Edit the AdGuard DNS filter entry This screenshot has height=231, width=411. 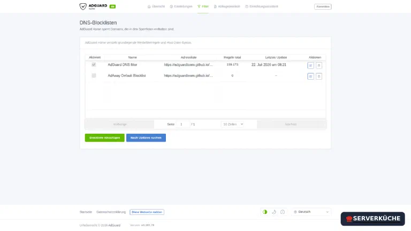point(310,65)
